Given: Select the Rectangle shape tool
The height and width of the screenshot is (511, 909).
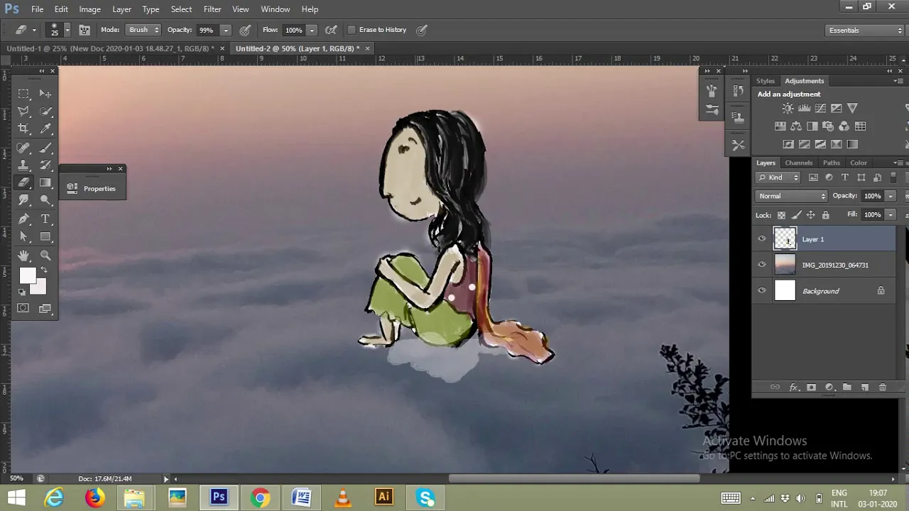Looking at the screenshot, I should point(45,236).
